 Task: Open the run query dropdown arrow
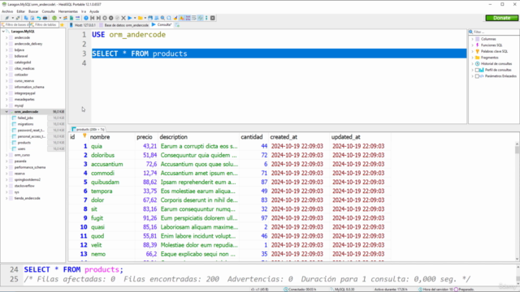click(135, 18)
